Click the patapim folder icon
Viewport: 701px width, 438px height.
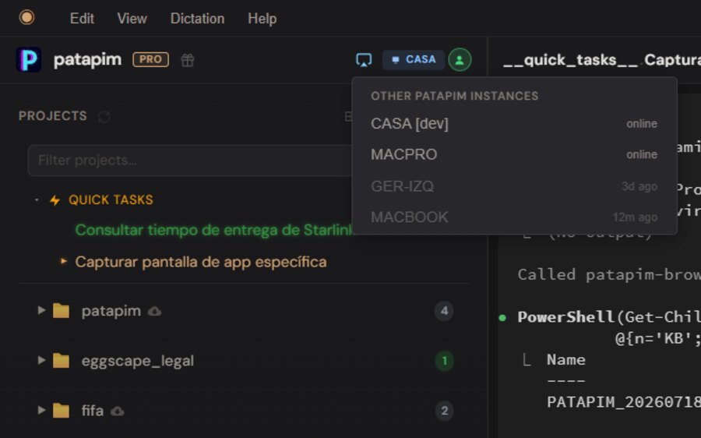point(61,310)
